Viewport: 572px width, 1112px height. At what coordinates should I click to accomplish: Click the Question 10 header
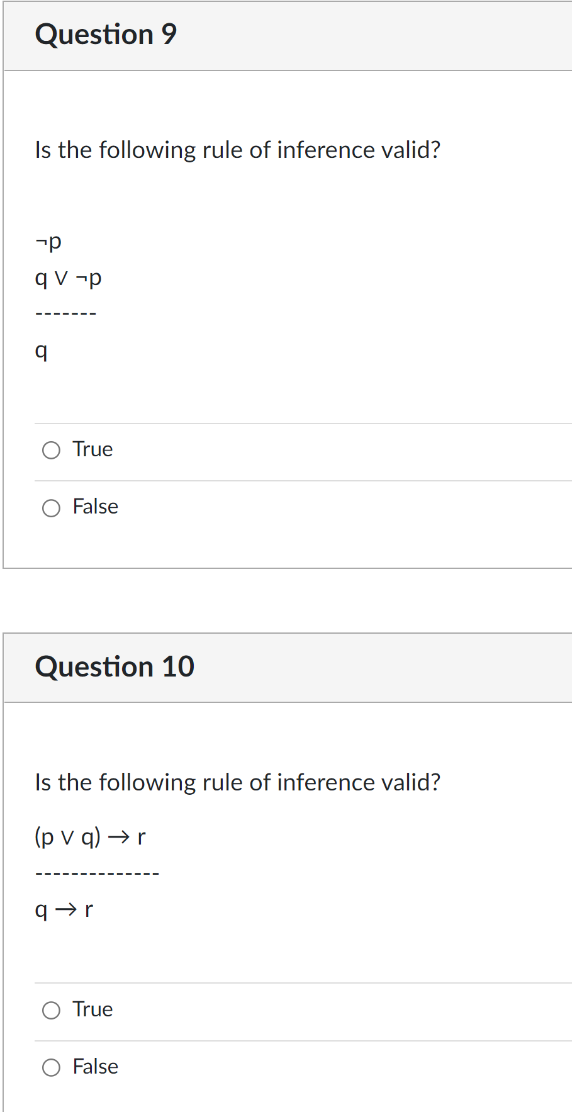click(115, 666)
